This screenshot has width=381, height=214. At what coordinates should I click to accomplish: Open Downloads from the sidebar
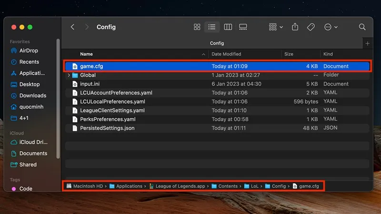point(32,96)
